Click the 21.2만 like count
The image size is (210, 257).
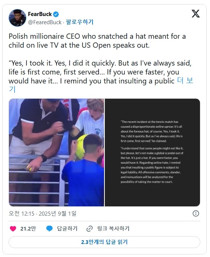[x=28, y=228]
